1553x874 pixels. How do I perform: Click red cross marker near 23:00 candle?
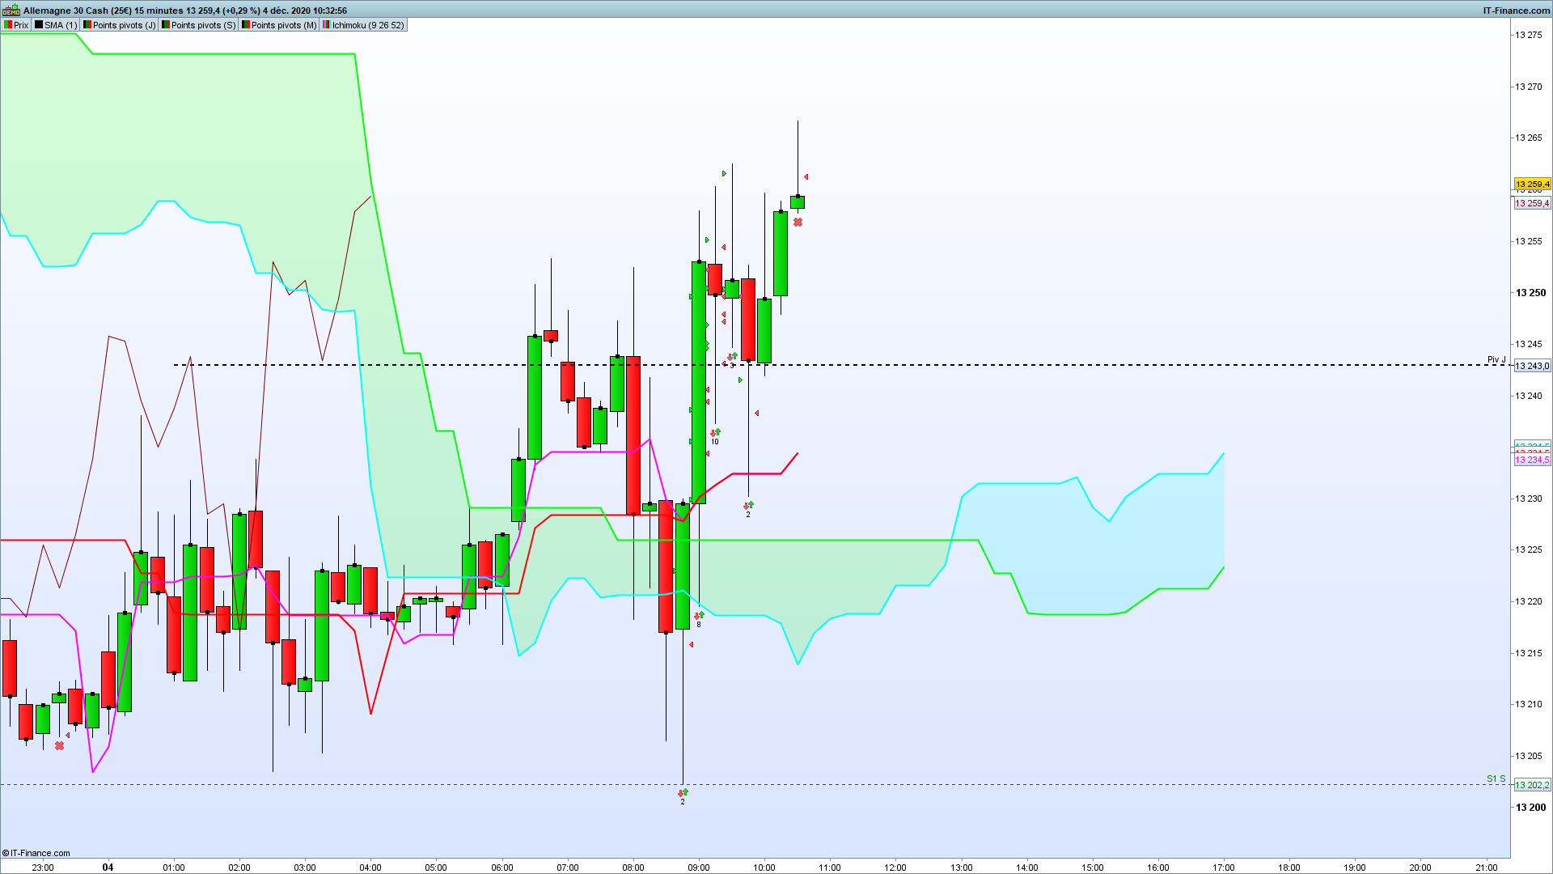tap(59, 745)
